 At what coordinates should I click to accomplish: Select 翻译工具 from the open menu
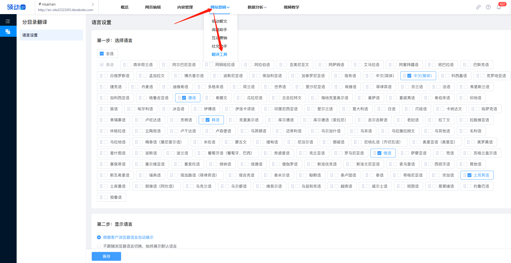click(220, 54)
